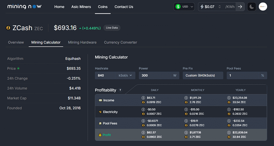
Task: Click the Profitability help question mark
Action: (120, 90)
